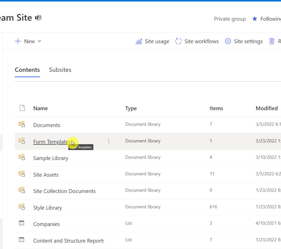Click the Private group label

click(230, 19)
